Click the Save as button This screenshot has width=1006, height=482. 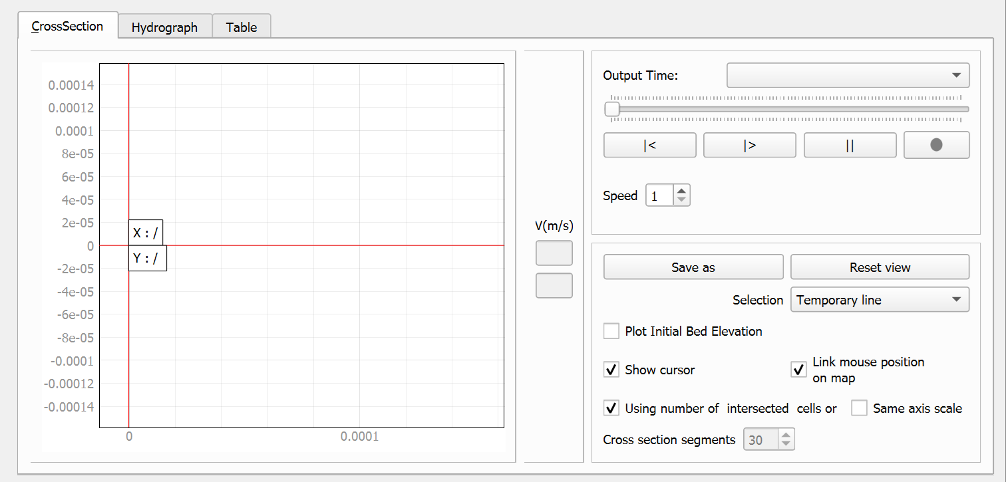click(x=693, y=267)
